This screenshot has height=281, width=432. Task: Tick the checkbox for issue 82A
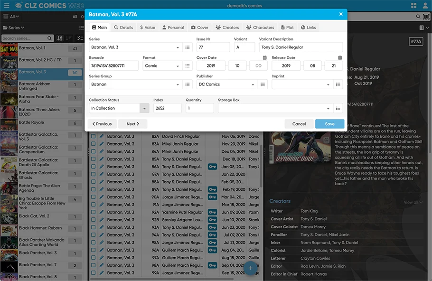coord(94,136)
